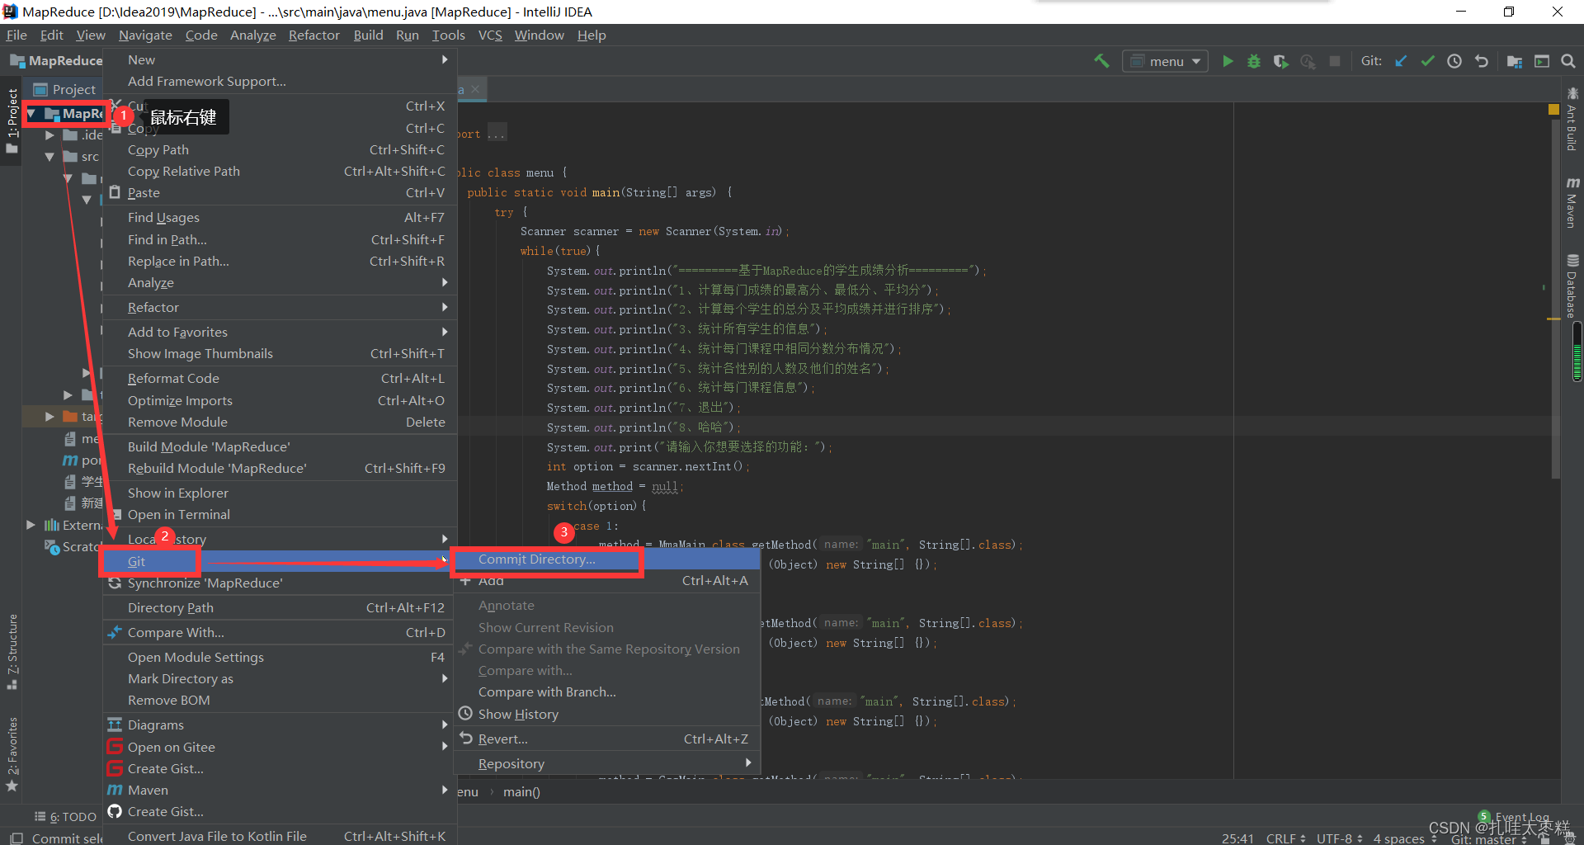This screenshot has width=1584, height=845.
Task: Open the Maven tool window
Action: pos(1572,203)
